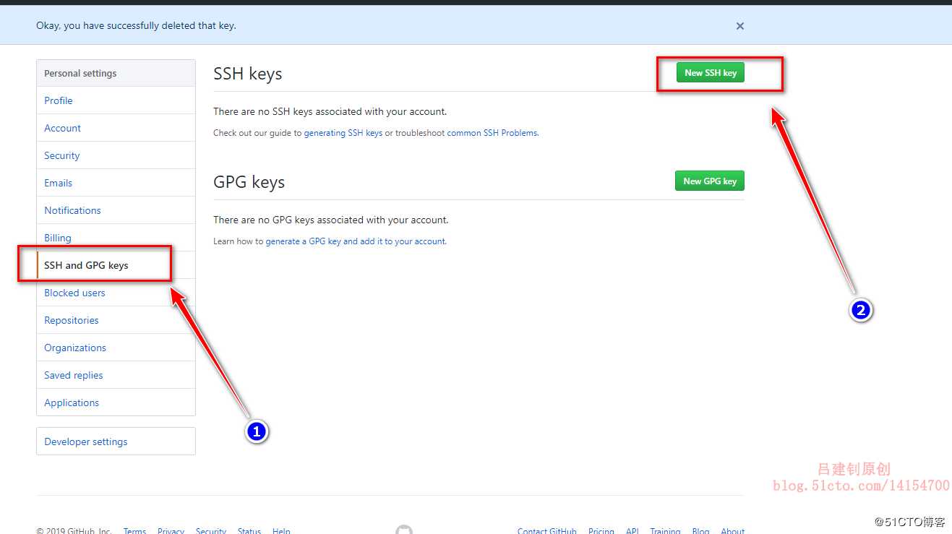Click the Status footer link
Viewport: 952px width, 534px height.
[x=249, y=531]
